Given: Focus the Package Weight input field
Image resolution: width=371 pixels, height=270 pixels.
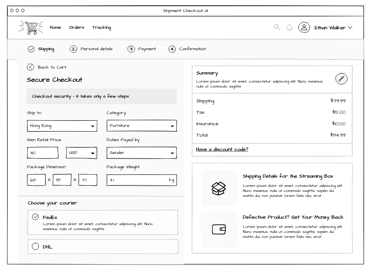Looking at the screenshot, I should (x=141, y=180).
